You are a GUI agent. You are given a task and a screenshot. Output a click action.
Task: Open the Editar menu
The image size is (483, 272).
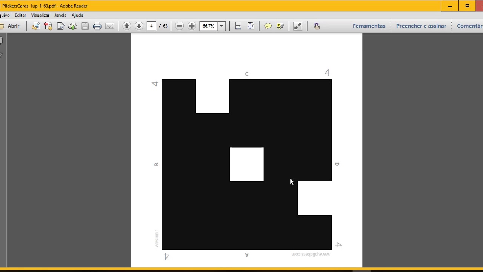pos(20,15)
